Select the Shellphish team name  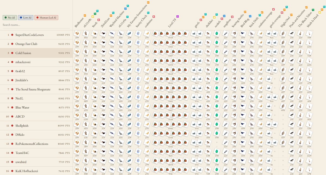22,126
